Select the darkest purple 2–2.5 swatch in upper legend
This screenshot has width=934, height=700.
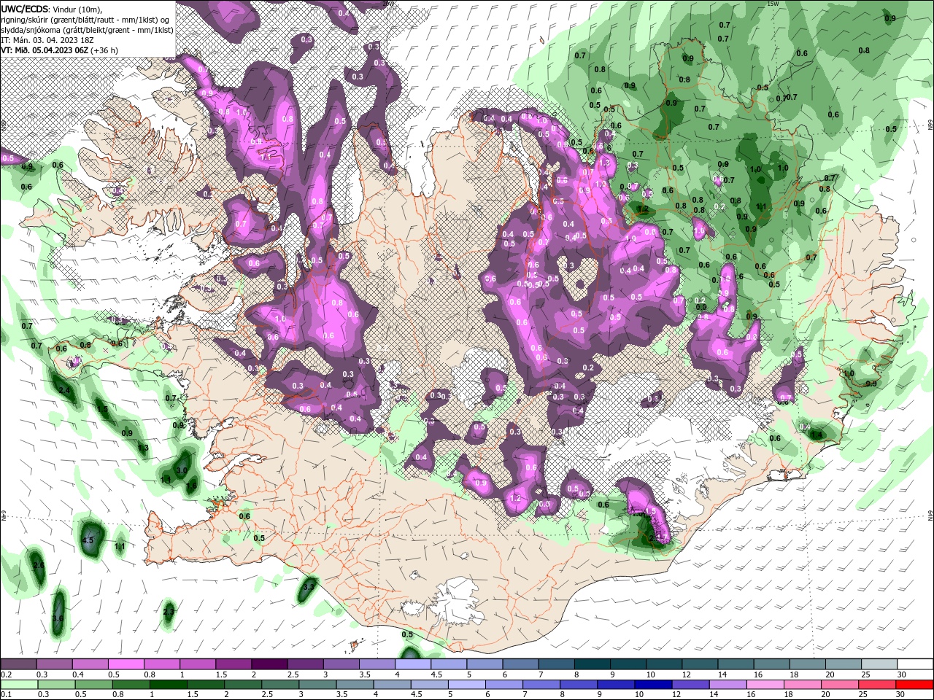[269, 664]
